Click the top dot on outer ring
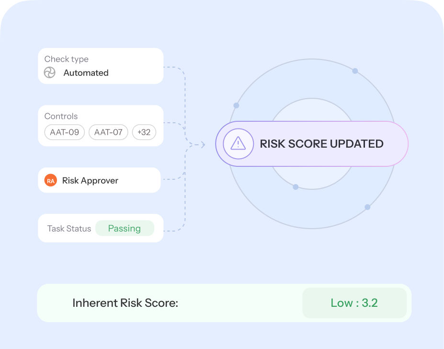Viewport: 444px width, 349px height. pyautogui.click(x=355, y=71)
